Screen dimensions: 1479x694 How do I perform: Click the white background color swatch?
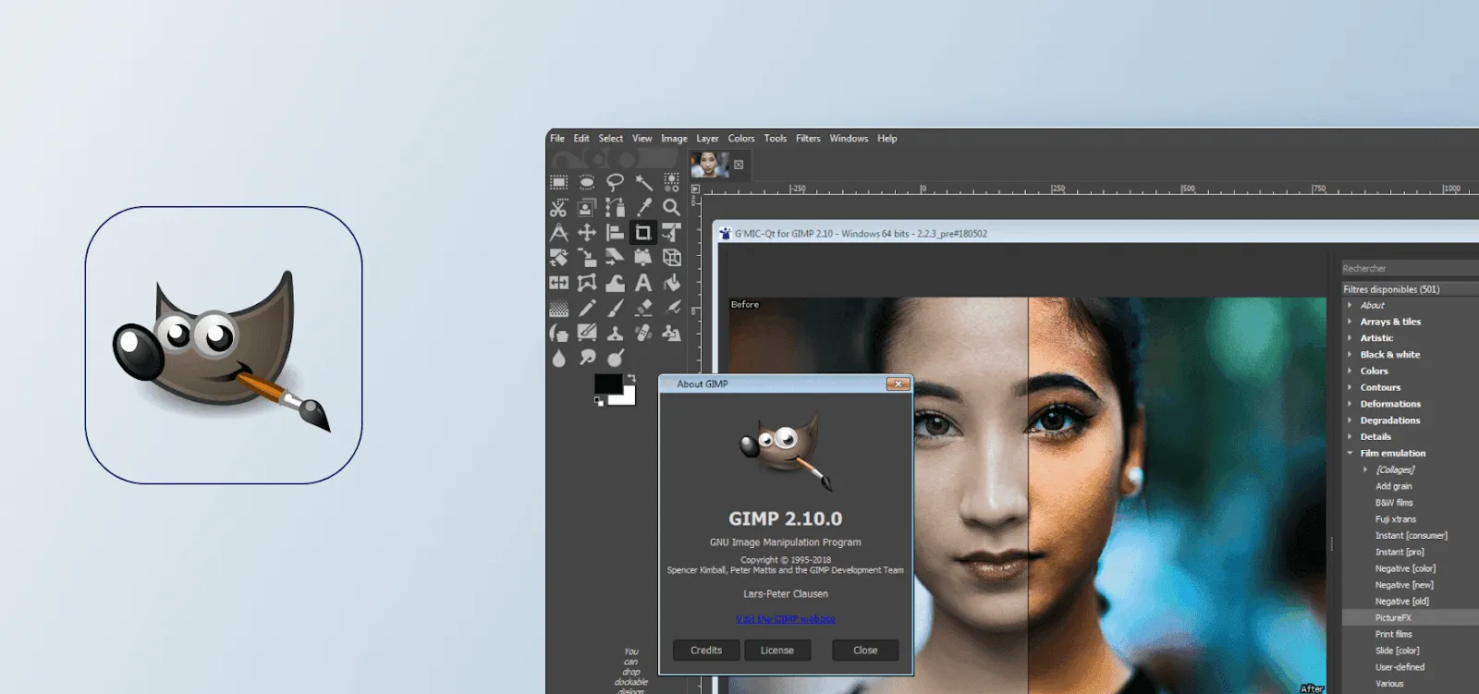click(627, 397)
